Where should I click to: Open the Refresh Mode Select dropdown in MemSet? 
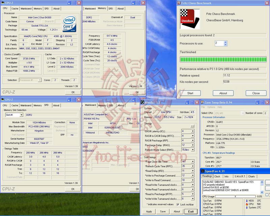(x=193, y=150)
